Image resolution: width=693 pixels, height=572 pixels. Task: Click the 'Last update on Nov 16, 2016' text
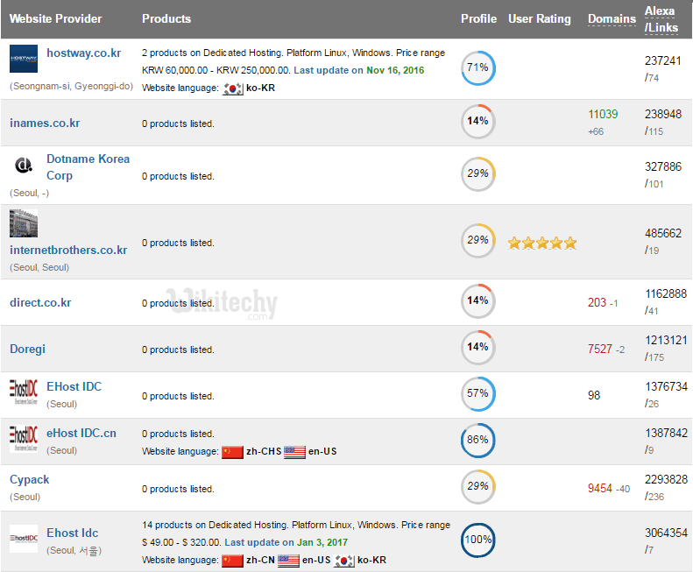click(x=359, y=70)
